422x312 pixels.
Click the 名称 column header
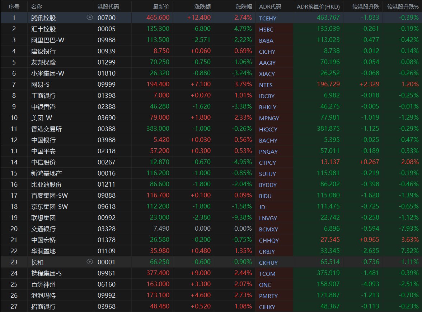coord(36,6)
